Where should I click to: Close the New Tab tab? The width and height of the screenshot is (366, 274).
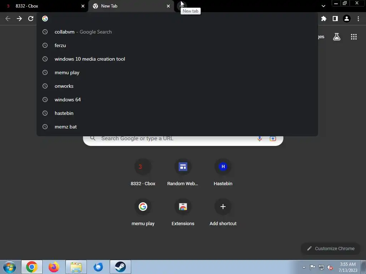tap(168, 6)
